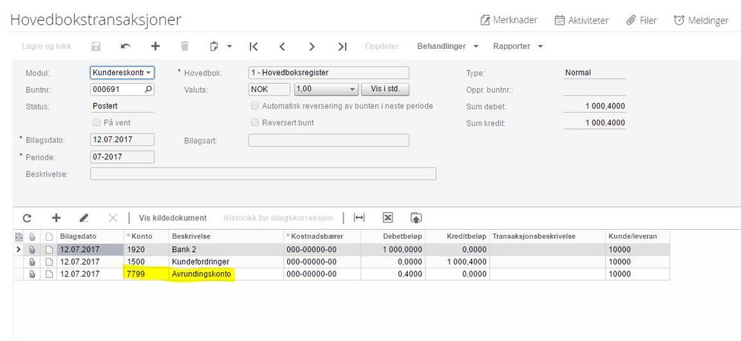The image size is (741, 341).
Task: Click the search magnifier in Buntnr. field
Action: (x=148, y=89)
